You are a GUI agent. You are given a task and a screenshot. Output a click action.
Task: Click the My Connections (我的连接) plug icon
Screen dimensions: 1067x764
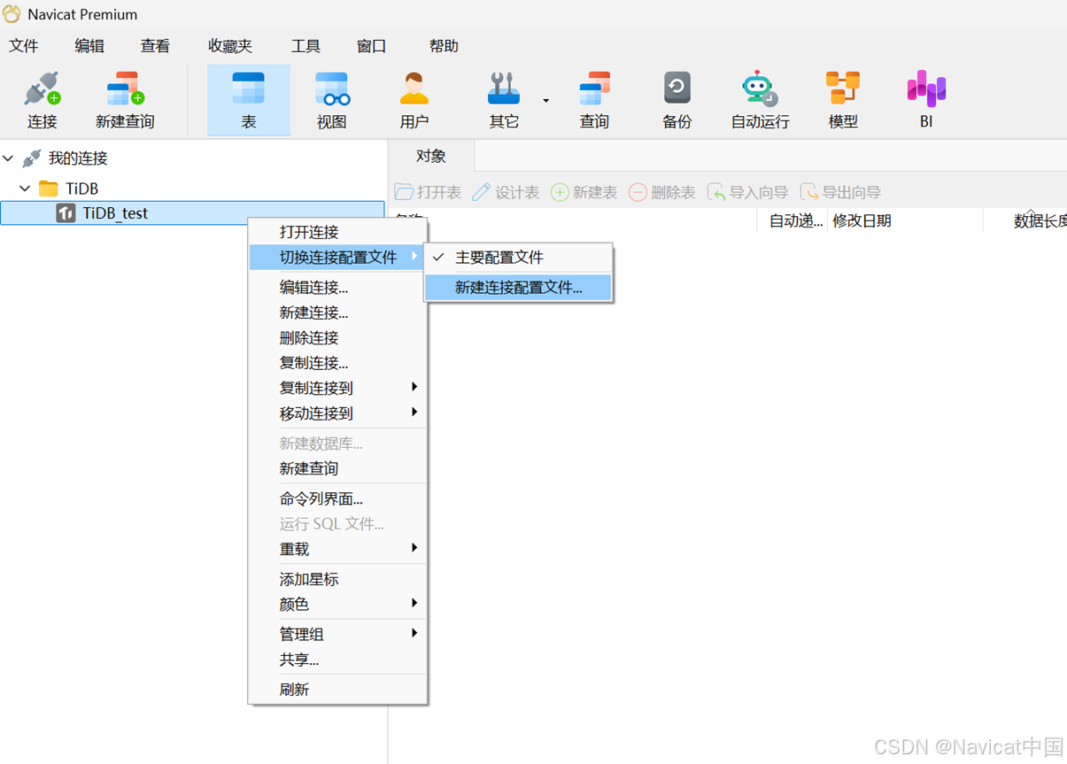click(32, 158)
